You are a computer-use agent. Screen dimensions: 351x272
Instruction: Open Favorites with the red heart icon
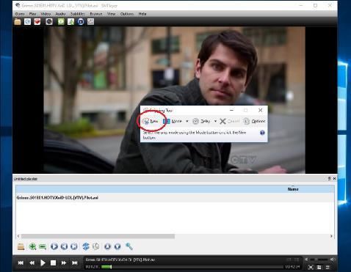pos(37,22)
